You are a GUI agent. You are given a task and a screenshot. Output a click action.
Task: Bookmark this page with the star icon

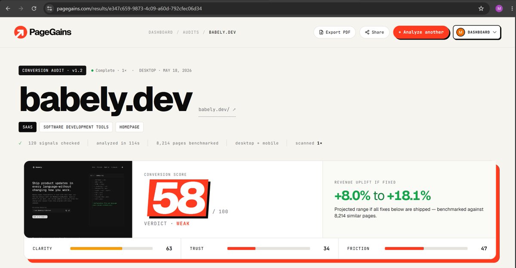coord(481,8)
